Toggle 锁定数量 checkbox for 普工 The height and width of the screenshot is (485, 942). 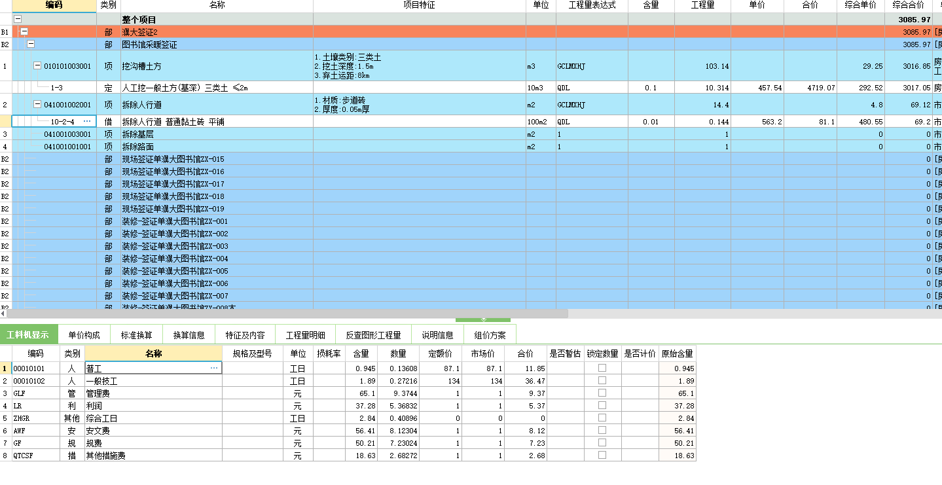[x=602, y=368]
